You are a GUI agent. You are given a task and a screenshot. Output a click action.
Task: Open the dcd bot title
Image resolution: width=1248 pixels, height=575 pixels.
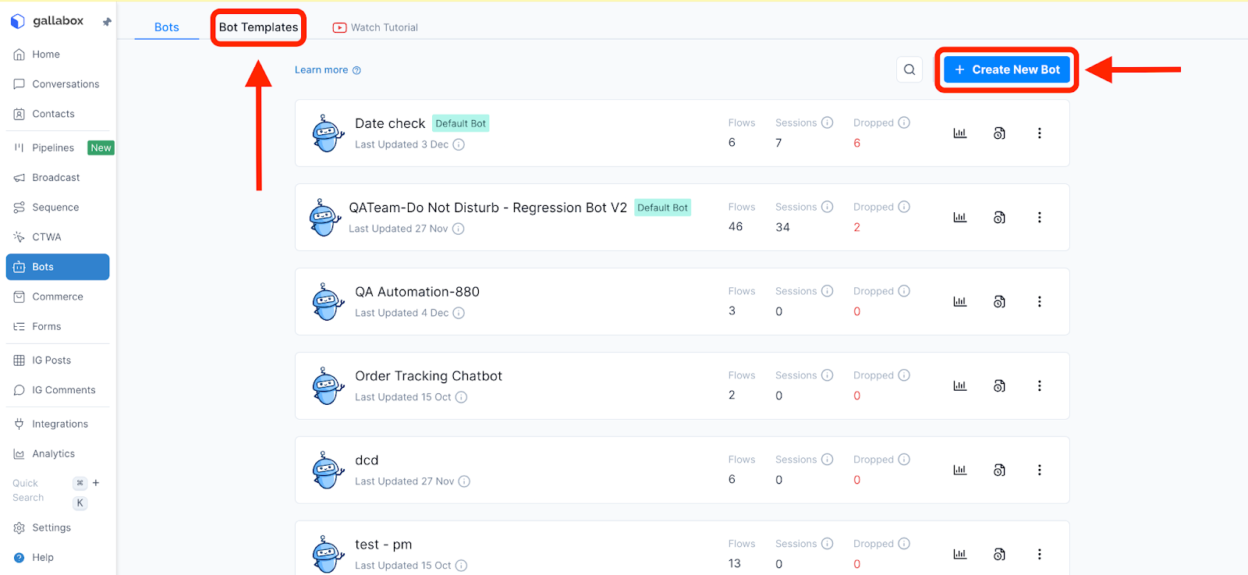(367, 460)
